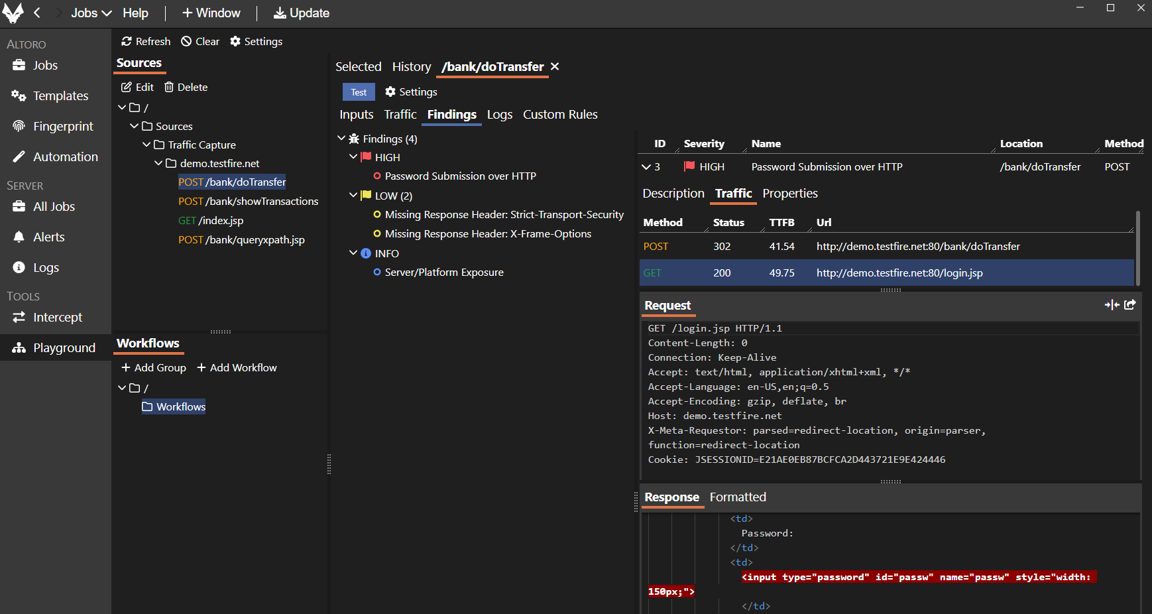Image resolution: width=1152 pixels, height=614 pixels.
Task: Switch to the Workflows panel tab
Action: [148, 343]
